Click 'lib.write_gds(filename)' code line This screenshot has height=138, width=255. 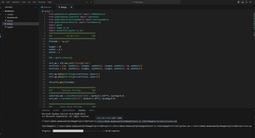tap(61, 82)
